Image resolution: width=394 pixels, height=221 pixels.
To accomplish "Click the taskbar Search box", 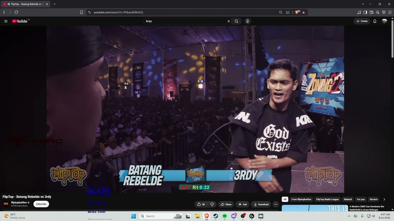I will point(161,216).
